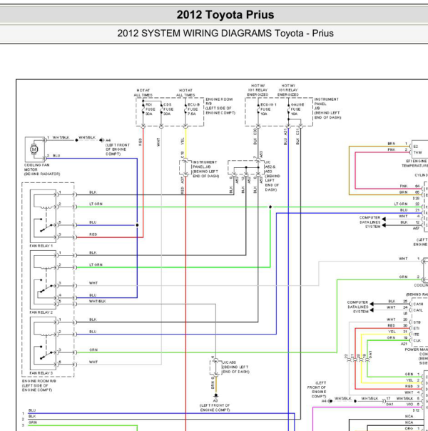Click the 'J/C A52 & A53' connector label

270,167
